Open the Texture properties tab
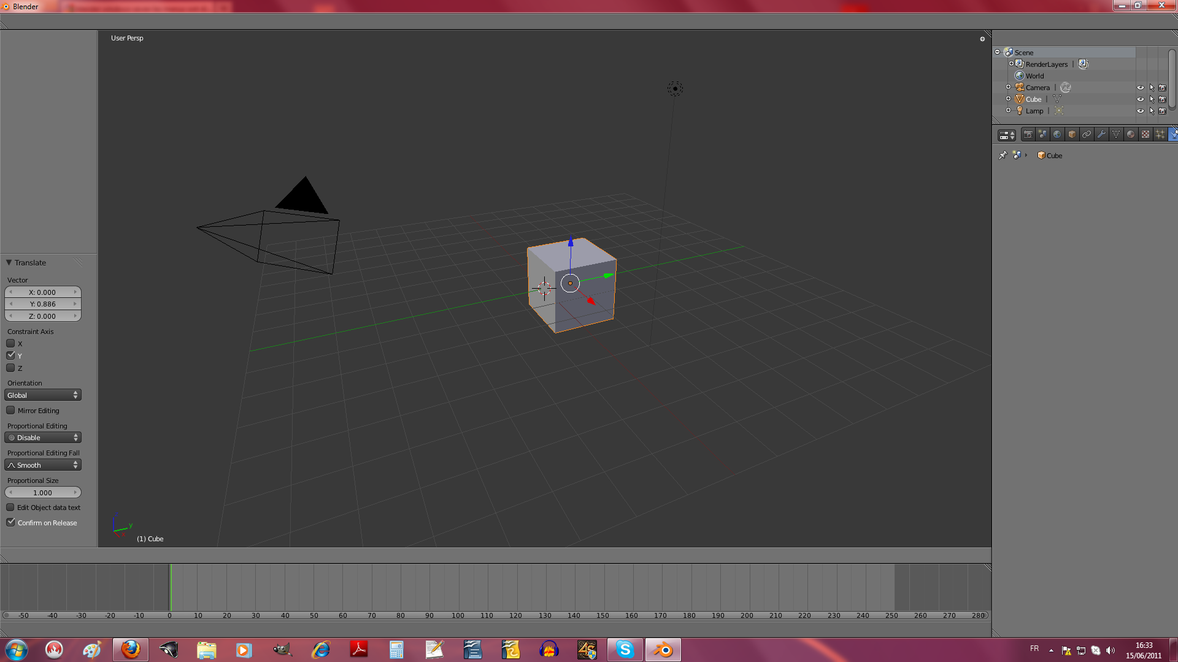1178x662 pixels. click(x=1145, y=135)
